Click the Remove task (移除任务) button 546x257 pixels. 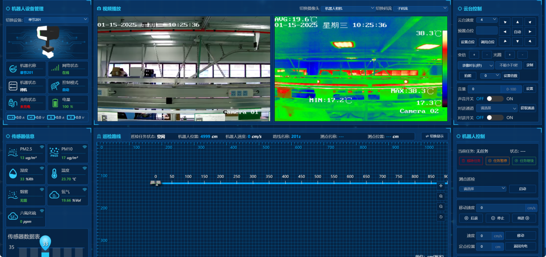point(471,161)
